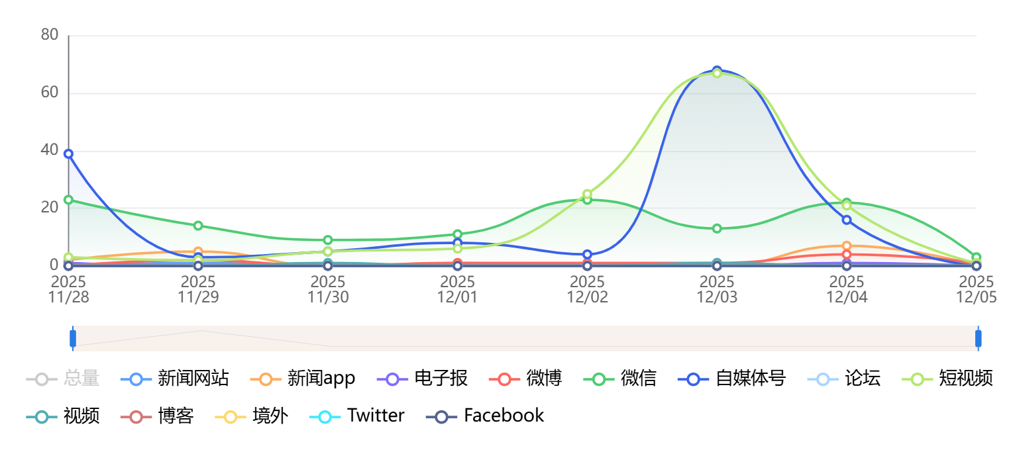
Task: Hide the 微信 legend series
Action: [619, 379]
